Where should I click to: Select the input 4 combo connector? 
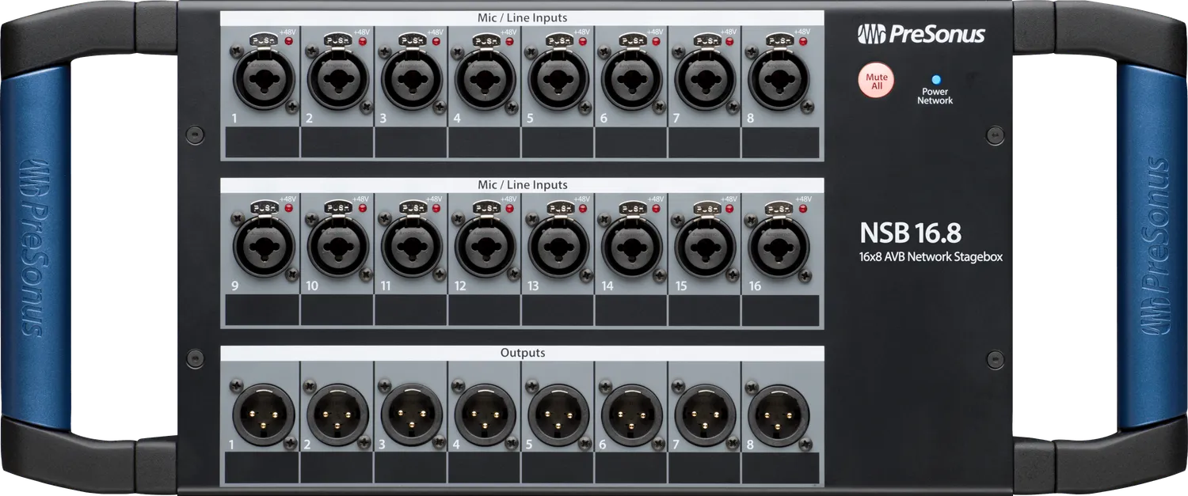point(485,78)
